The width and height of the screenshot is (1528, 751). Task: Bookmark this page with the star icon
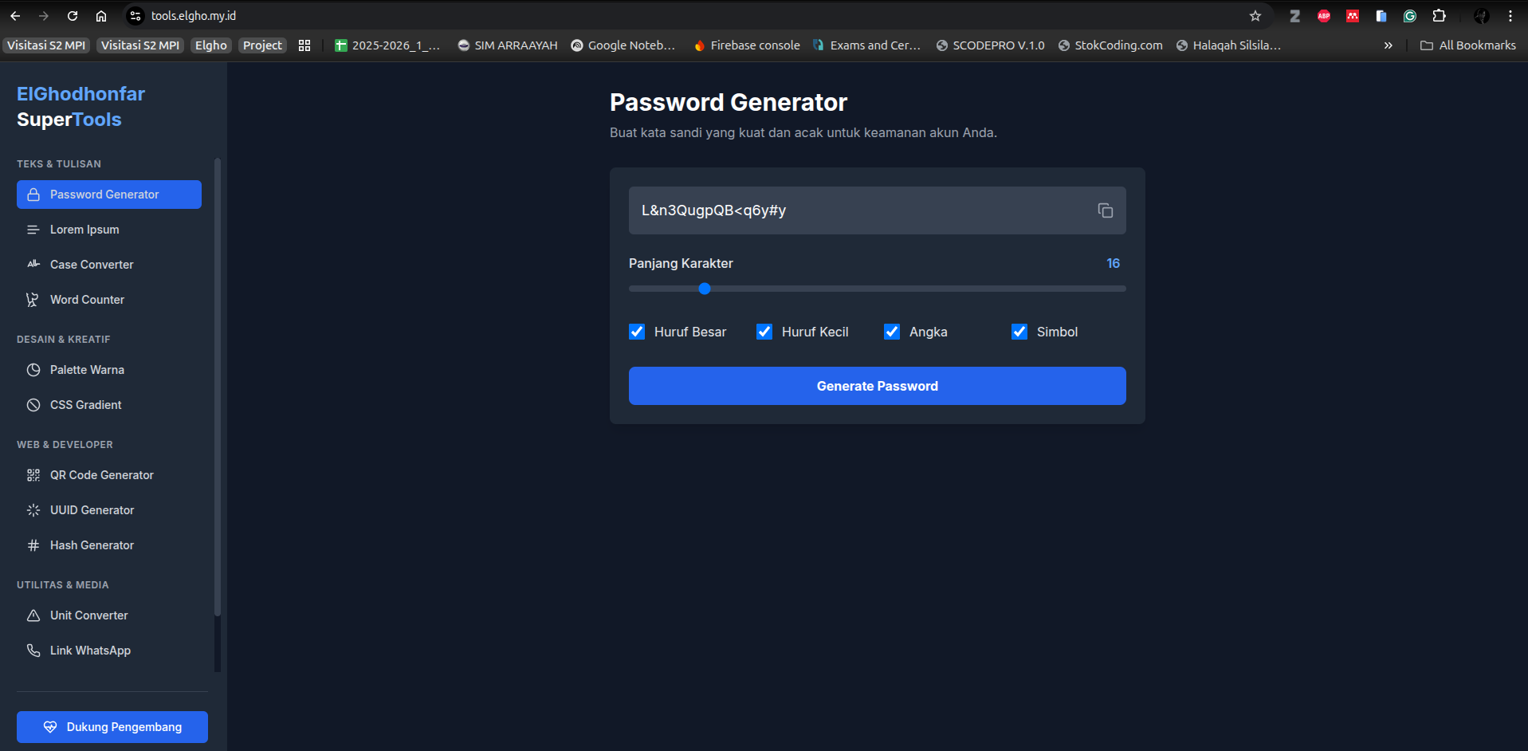click(1255, 16)
